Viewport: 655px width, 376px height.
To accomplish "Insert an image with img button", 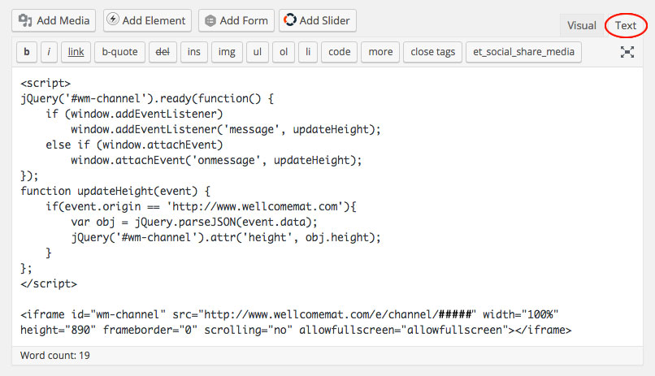I will coord(227,52).
